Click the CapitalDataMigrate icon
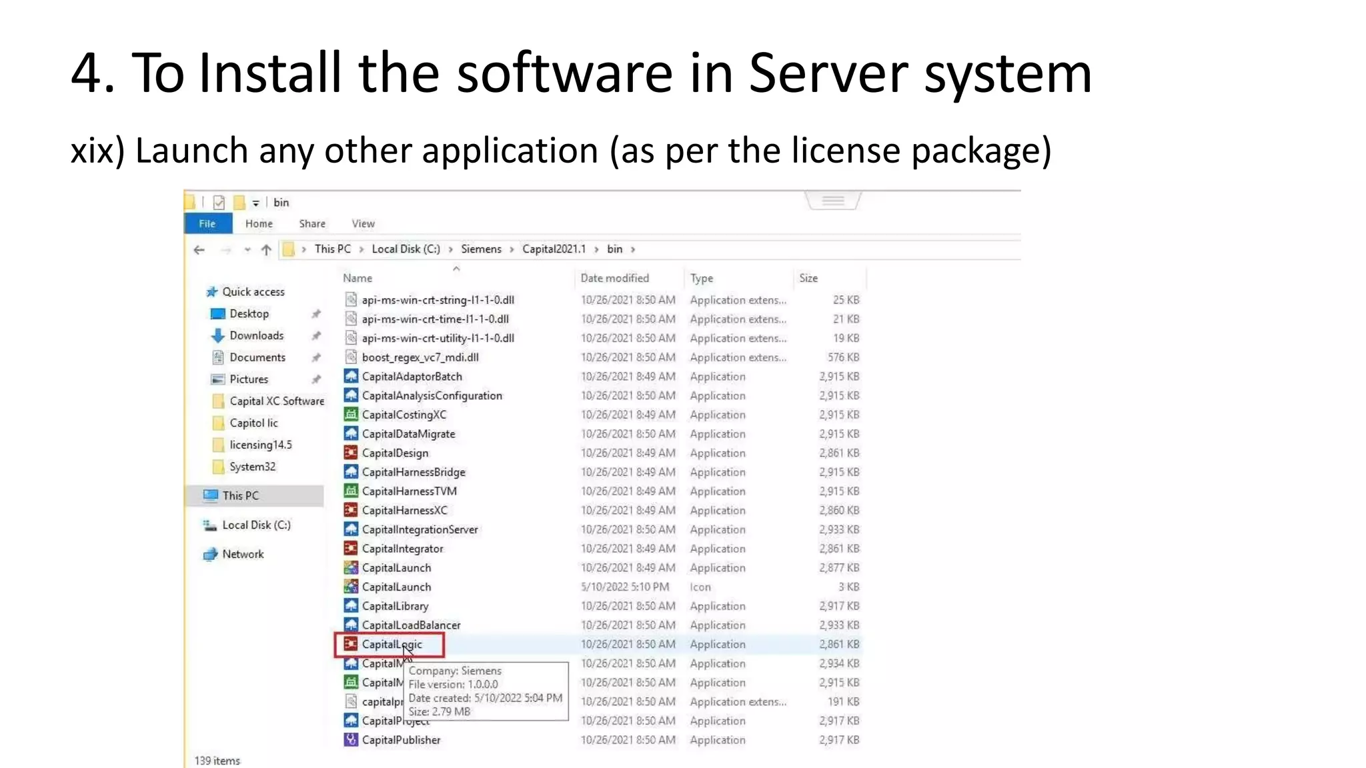This screenshot has height=768, width=1366. (x=350, y=433)
